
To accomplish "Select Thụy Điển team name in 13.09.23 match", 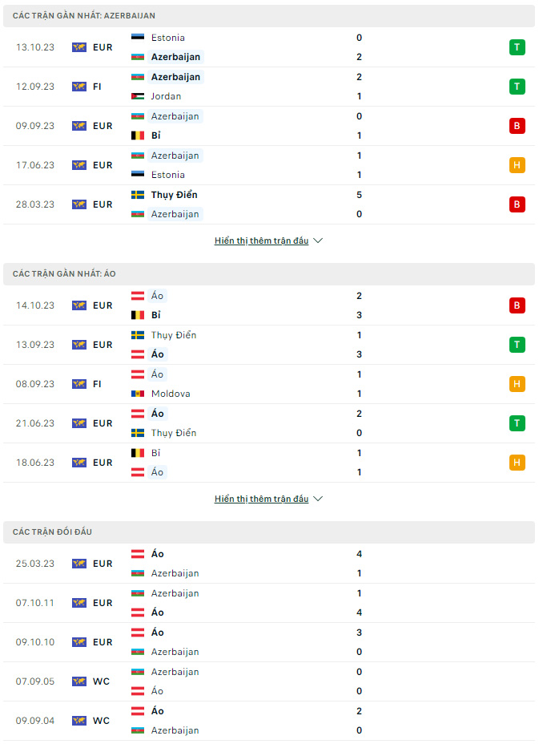I will 174,335.
